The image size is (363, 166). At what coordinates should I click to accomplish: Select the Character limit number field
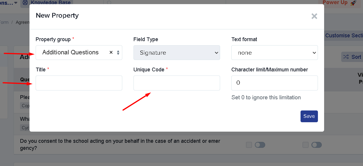tap(275, 83)
